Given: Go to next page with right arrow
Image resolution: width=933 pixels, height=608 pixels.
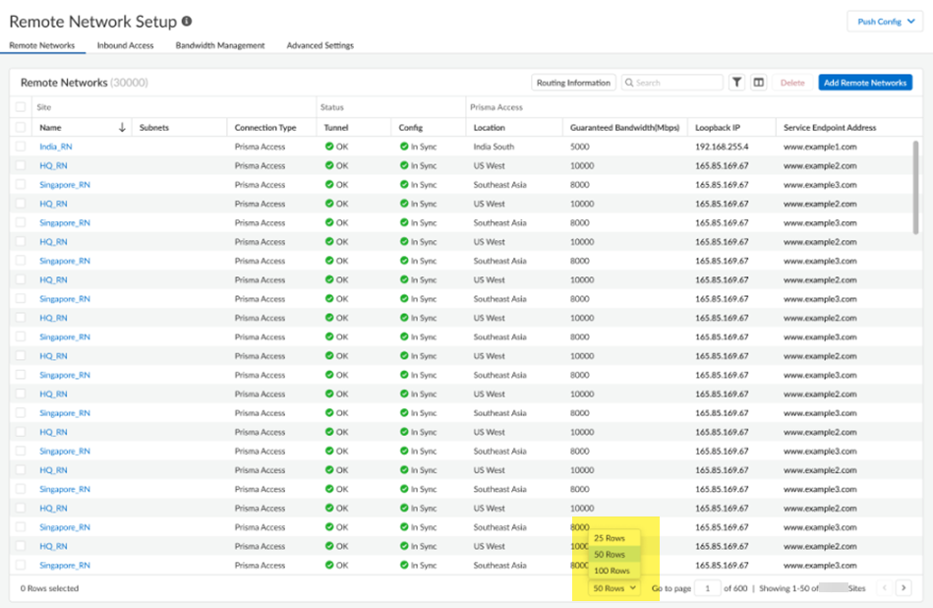Looking at the screenshot, I should click(x=903, y=587).
